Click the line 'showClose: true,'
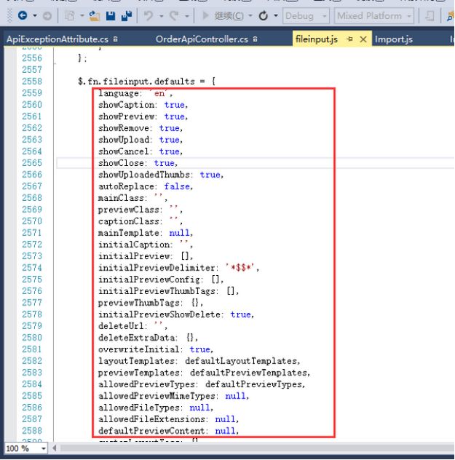This screenshot has height=460, width=455. click(x=138, y=163)
